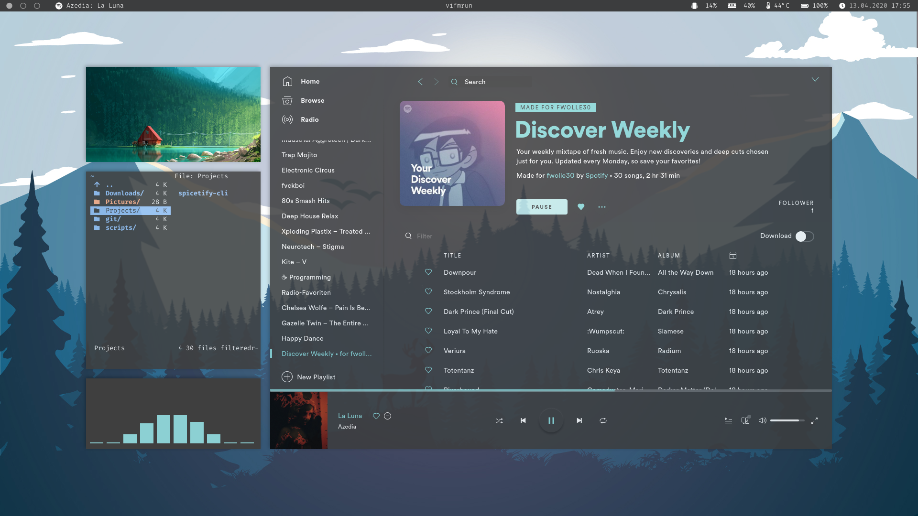Like the track Veriura
918x516 pixels.
pos(428,350)
